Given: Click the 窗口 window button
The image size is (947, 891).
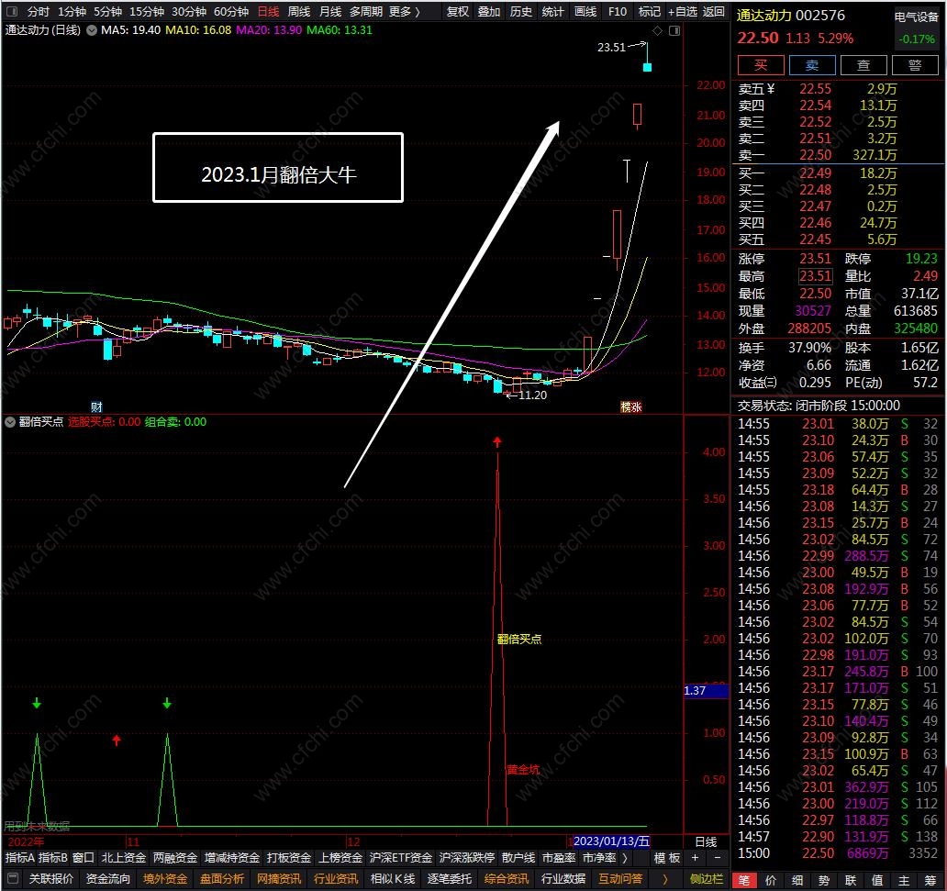Looking at the screenshot, I should click(x=84, y=858).
